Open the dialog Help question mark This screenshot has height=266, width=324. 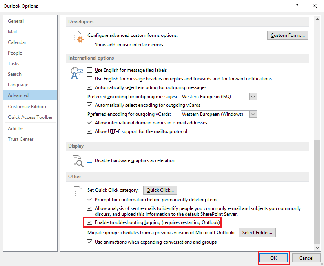[297, 6]
